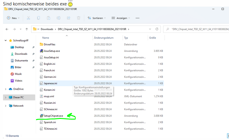229x140 pixels.
Task: Select the DriverFiles folder icon
Action: coord(41,44)
